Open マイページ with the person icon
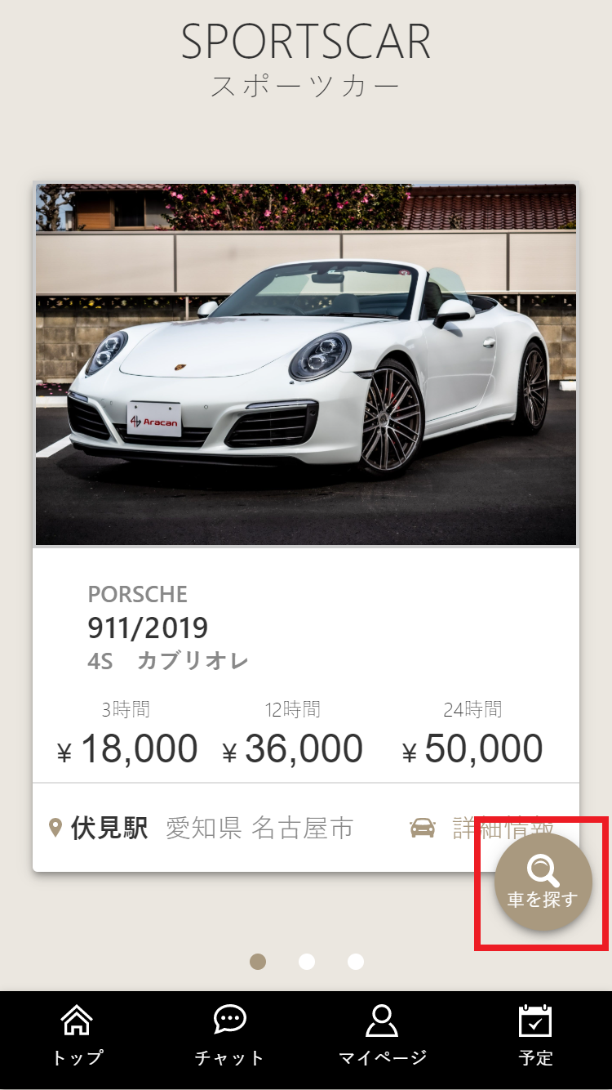Screen dimensions: 612x1090 [382, 1021]
